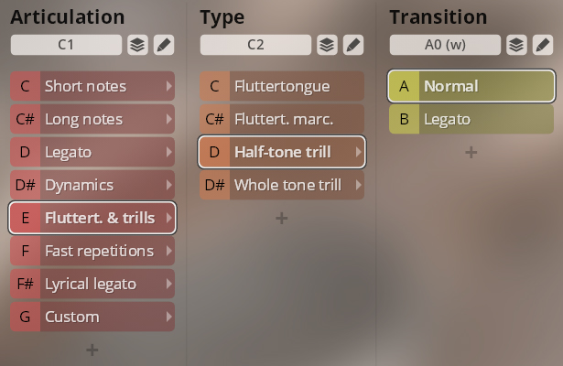Screen dimensions: 563x366
Task: Click the Whole tone trill entry
Action: [x=282, y=185]
